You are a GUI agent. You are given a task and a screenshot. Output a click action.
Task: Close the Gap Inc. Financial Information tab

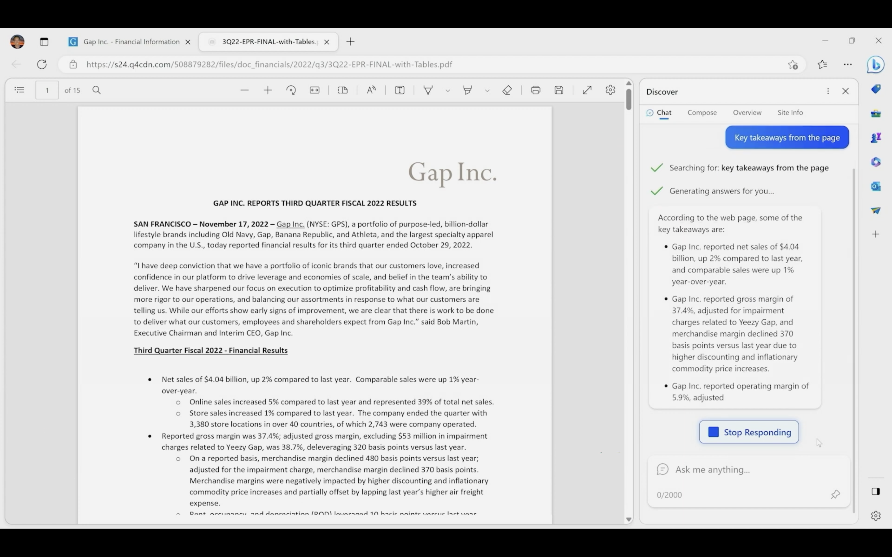point(188,42)
